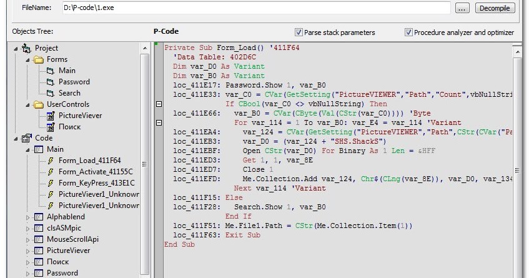Click the 'loc_411ED7: Close 1' code line
The image size is (529, 278).
pyautogui.click(x=223, y=169)
